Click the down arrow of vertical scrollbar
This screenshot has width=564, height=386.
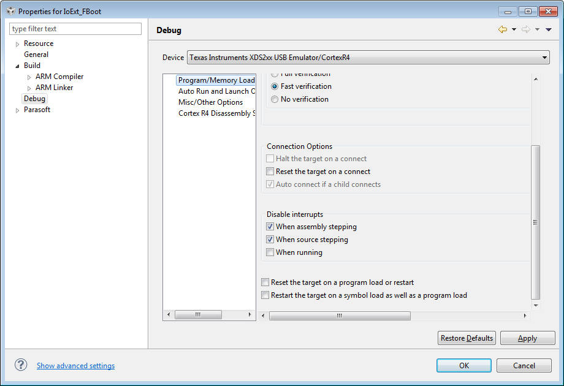[x=536, y=306]
